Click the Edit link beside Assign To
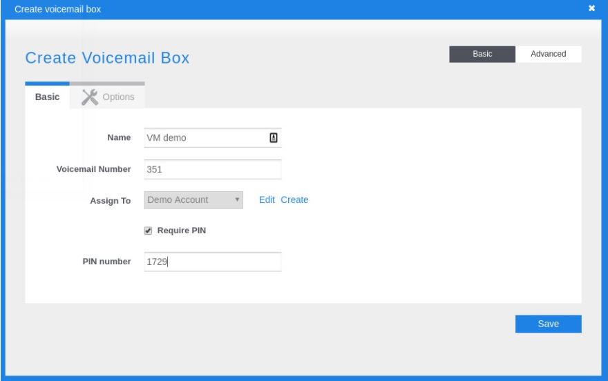This screenshot has height=381, width=608. tap(267, 199)
